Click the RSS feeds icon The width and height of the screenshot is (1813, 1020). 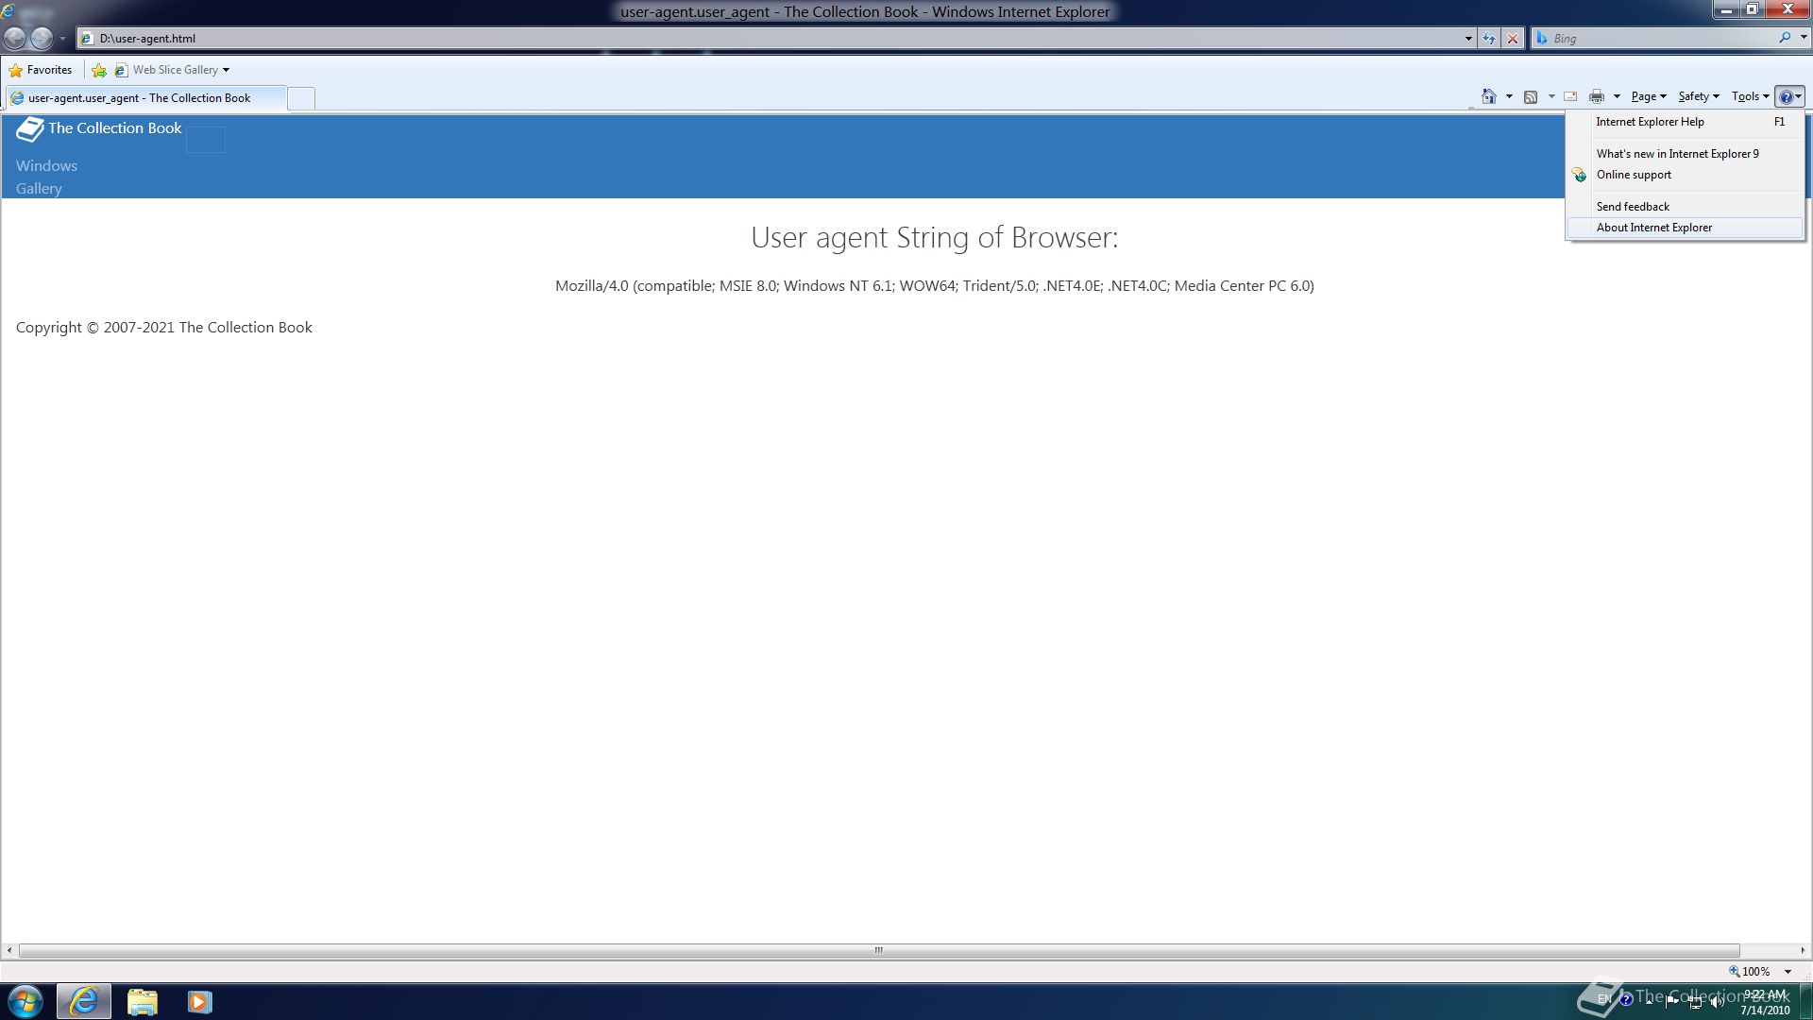click(1531, 96)
